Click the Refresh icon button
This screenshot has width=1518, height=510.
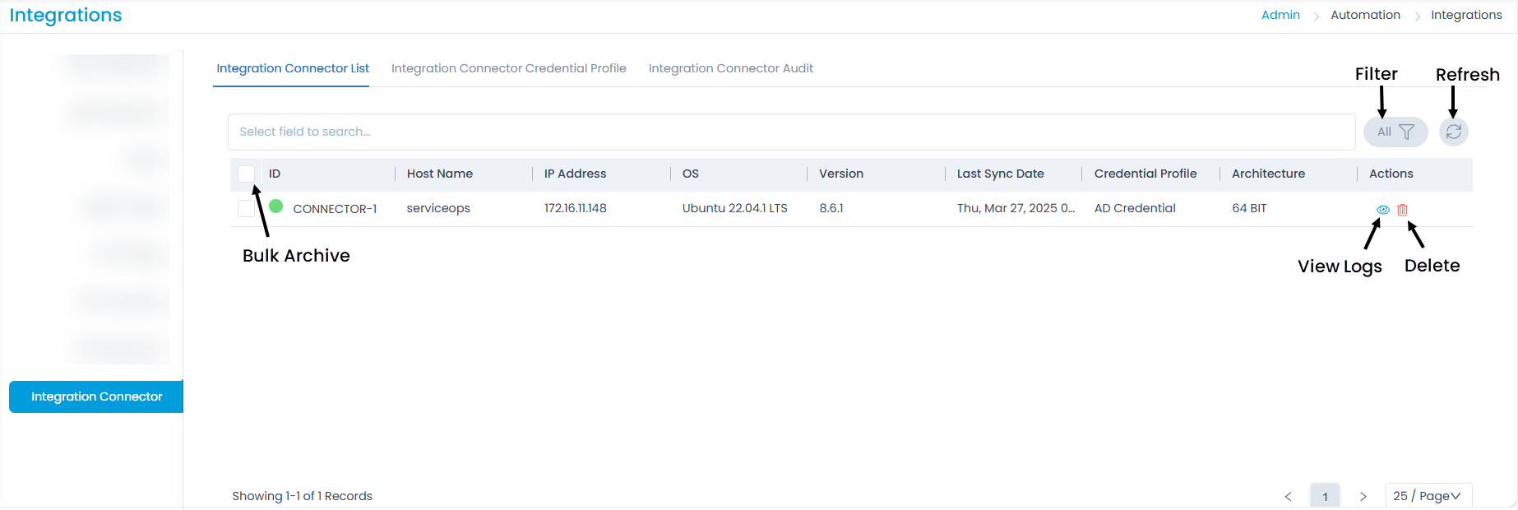pyautogui.click(x=1453, y=132)
